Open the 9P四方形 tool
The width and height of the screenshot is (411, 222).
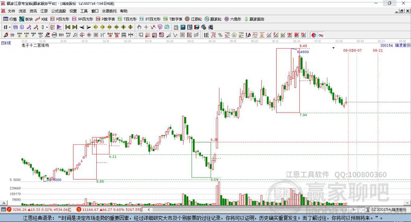pyautogui.click(x=83, y=19)
